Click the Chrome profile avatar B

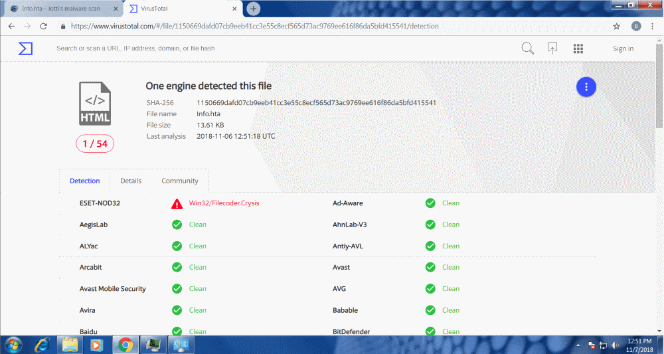coord(636,27)
